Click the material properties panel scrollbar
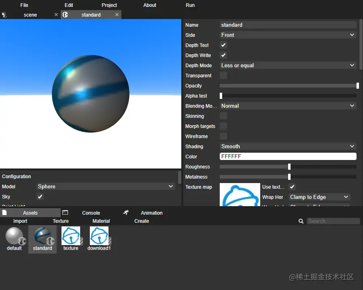This screenshot has width=363, height=290. coord(361,45)
